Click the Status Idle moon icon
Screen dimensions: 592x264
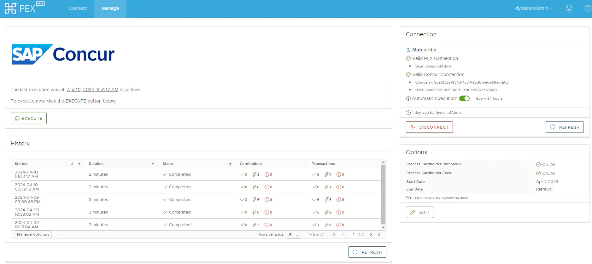click(x=408, y=50)
